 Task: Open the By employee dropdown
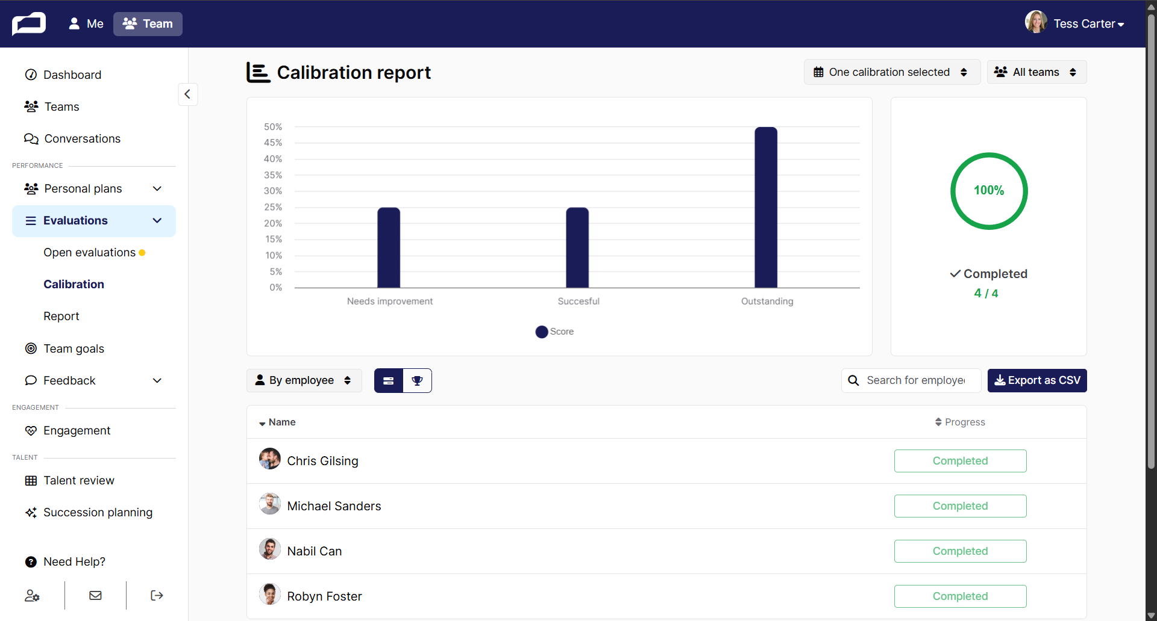pyautogui.click(x=304, y=380)
